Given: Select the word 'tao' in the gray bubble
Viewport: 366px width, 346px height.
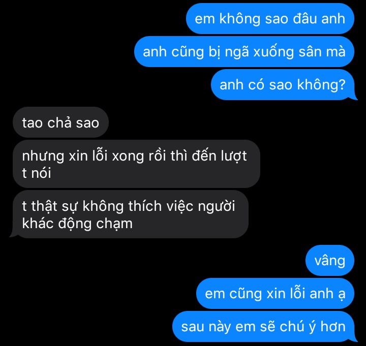Looking at the screenshot, I should point(33,123).
